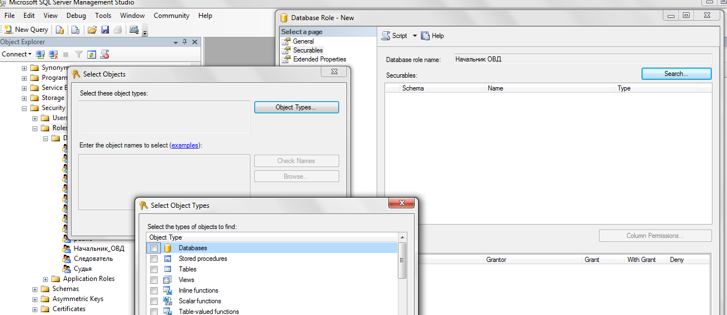This screenshot has height=315, width=727.
Task: Expand the Service Broker folder node
Action: (24, 88)
